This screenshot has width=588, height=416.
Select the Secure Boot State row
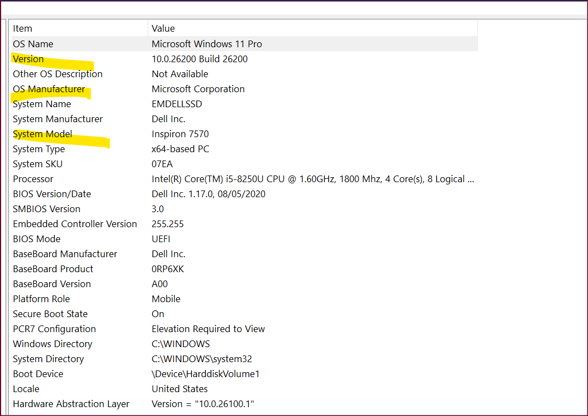click(244, 314)
